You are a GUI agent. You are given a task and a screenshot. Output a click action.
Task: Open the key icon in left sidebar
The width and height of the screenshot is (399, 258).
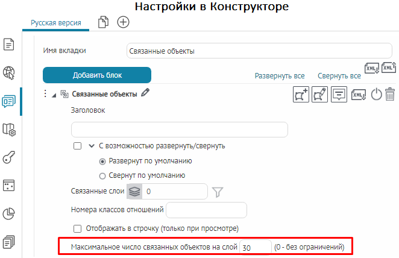9,158
